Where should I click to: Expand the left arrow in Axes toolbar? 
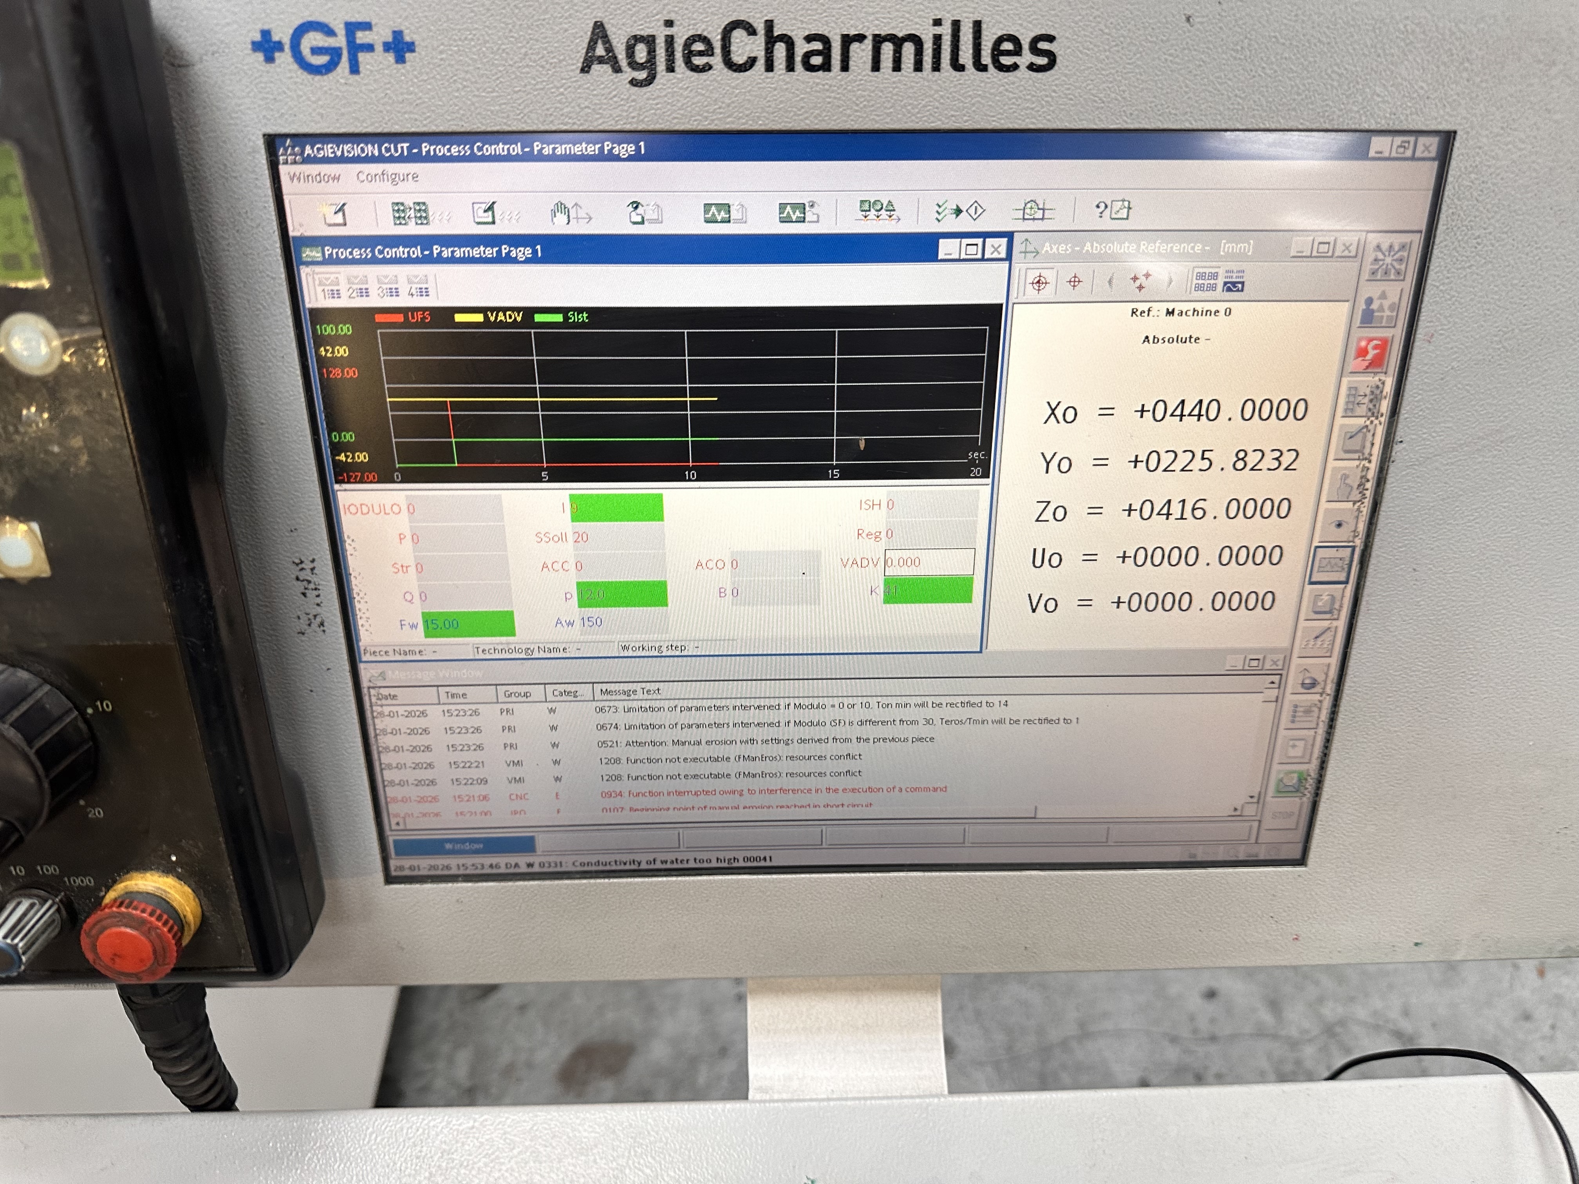1111,283
